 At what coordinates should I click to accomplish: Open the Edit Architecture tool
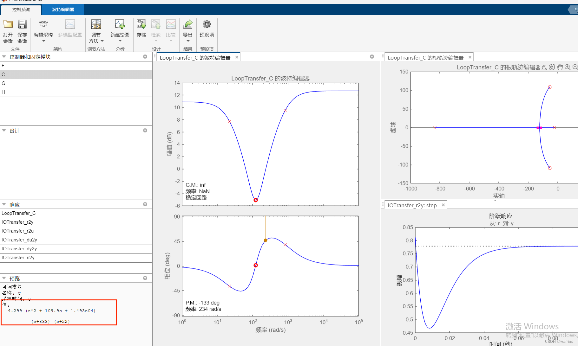43,24
